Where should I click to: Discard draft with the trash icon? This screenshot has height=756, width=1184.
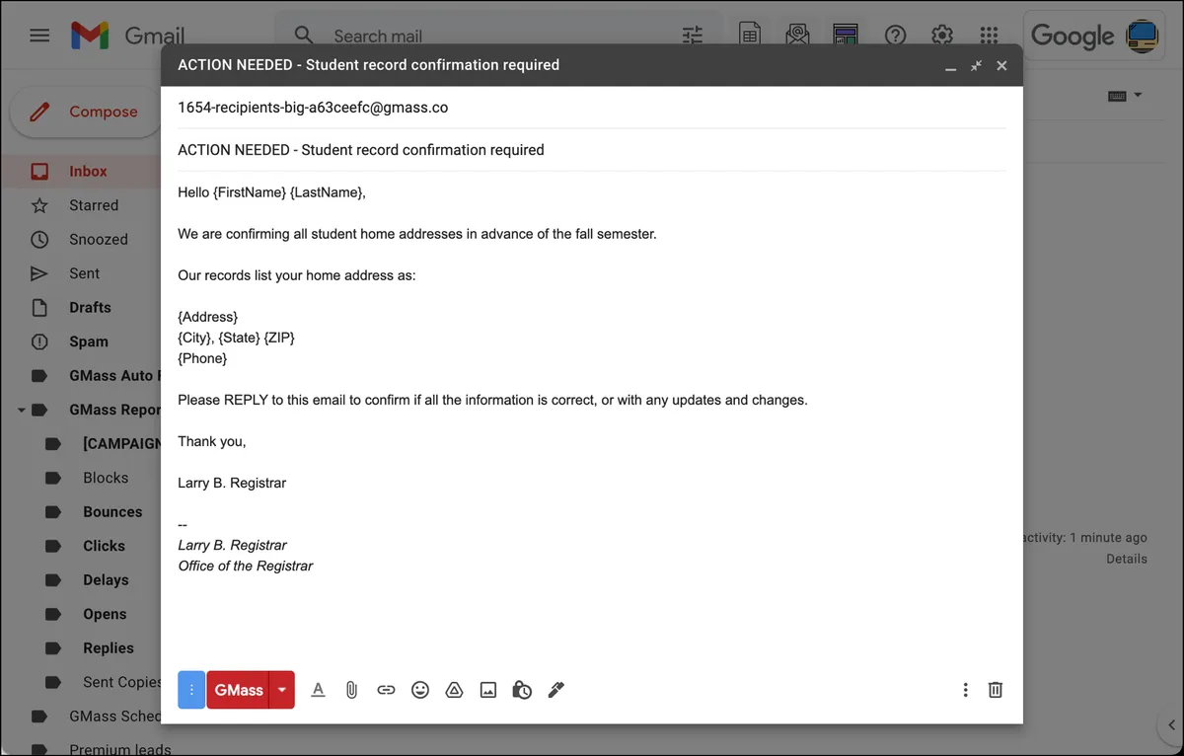click(x=996, y=690)
